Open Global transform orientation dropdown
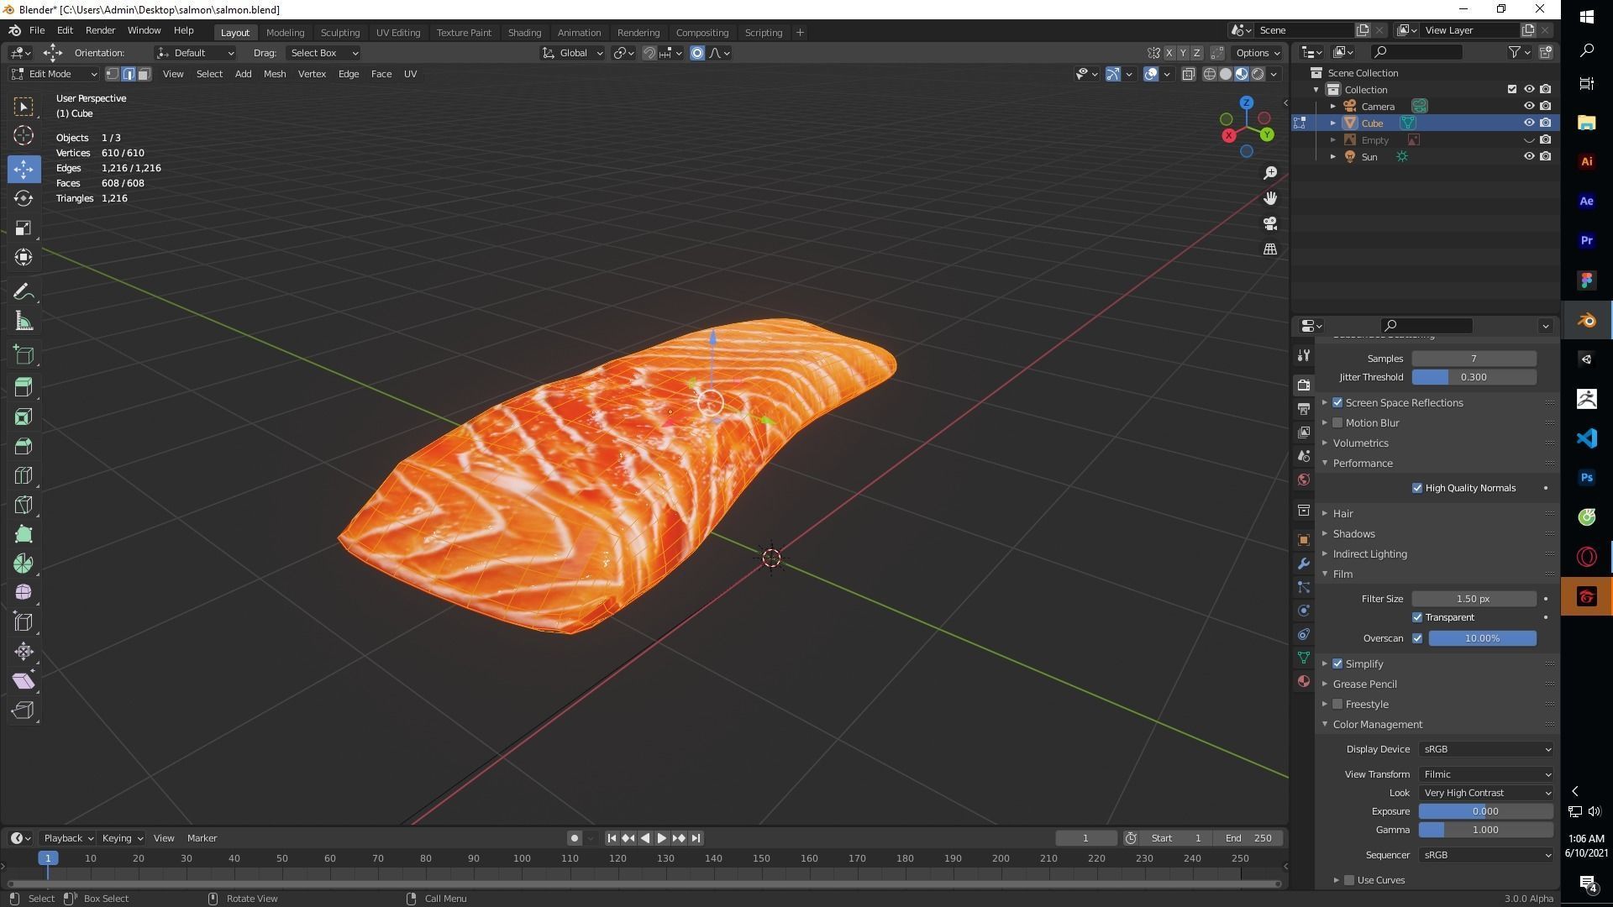This screenshot has width=1613, height=907. (x=573, y=53)
